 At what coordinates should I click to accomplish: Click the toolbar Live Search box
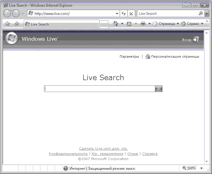(x=168, y=14)
